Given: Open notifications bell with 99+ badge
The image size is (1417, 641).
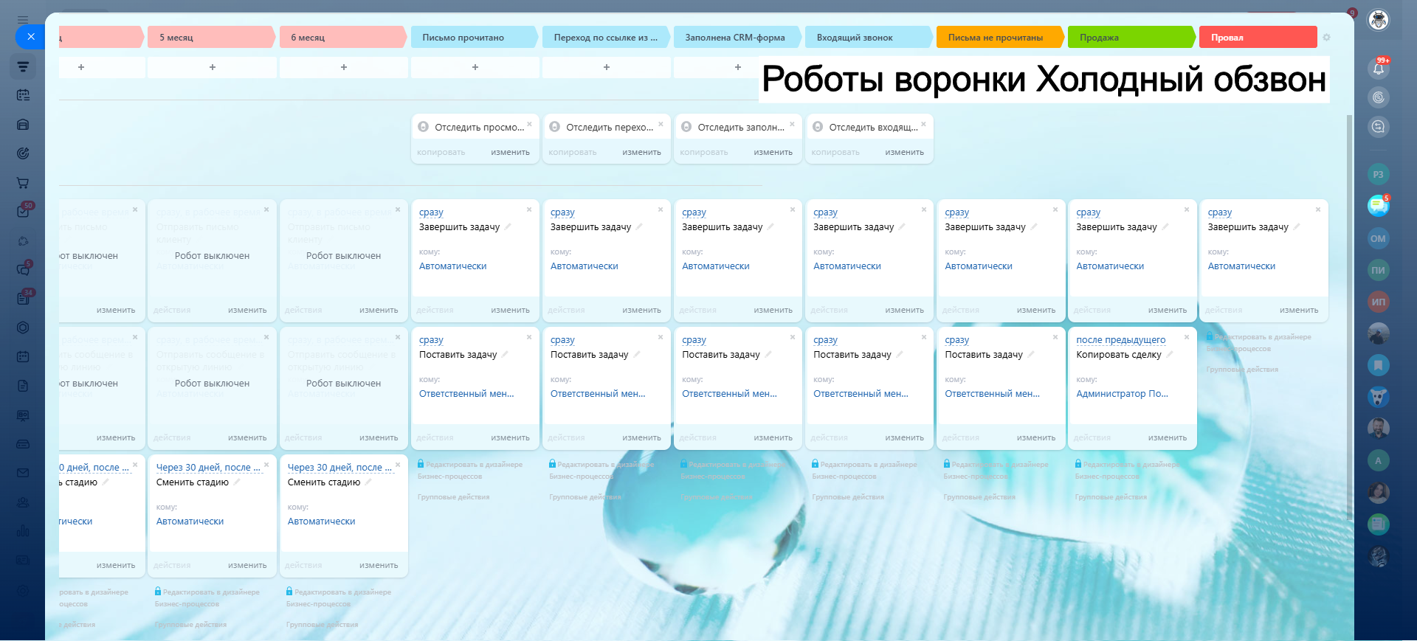Looking at the screenshot, I should pyautogui.click(x=1379, y=69).
